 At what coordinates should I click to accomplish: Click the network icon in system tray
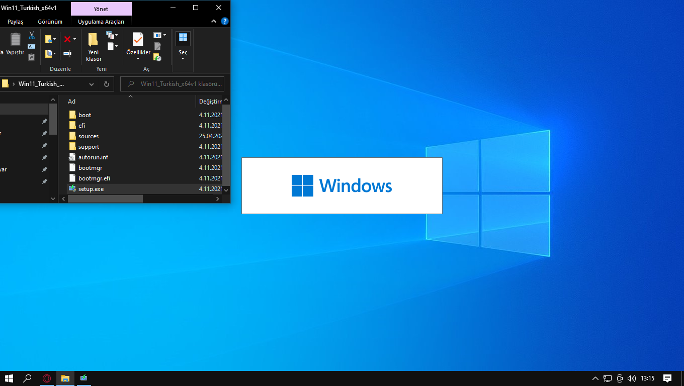coord(608,378)
